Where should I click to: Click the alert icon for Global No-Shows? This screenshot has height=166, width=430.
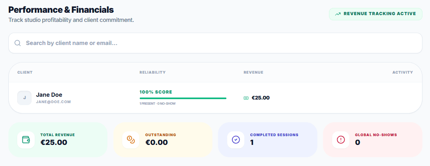[341, 140]
